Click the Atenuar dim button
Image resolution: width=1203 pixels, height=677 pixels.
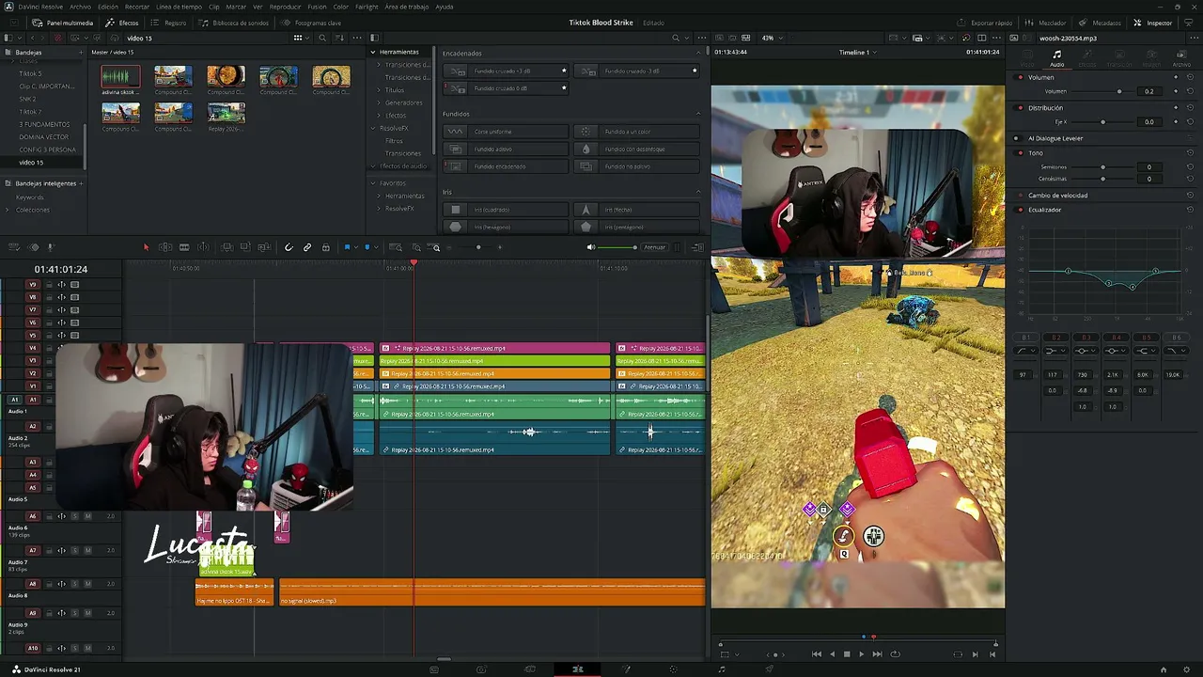655,247
